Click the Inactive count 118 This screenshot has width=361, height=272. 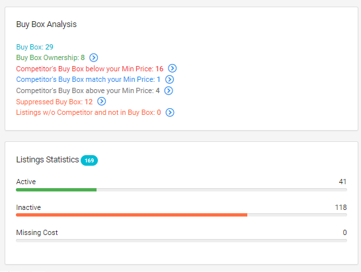tap(341, 207)
